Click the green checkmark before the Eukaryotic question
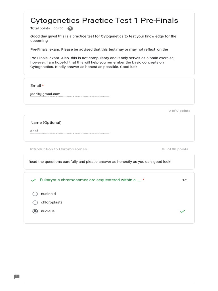 click(34, 180)
